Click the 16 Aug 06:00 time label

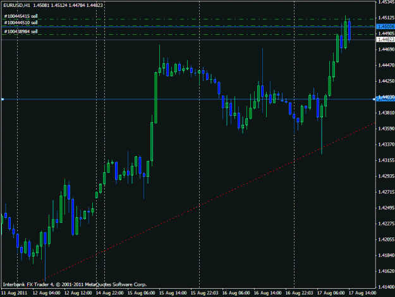point(236,293)
